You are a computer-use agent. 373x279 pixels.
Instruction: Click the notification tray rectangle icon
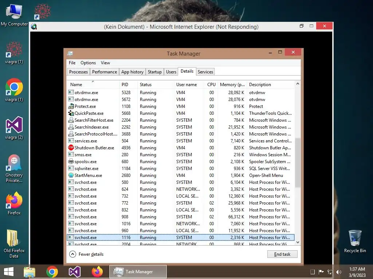tap(313, 272)
